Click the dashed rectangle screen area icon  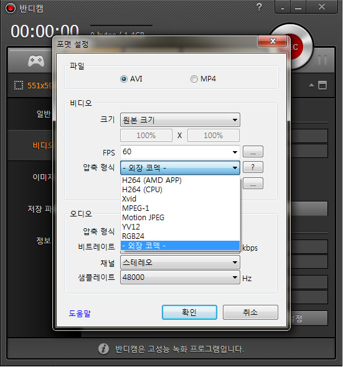[x=19, y=85]
